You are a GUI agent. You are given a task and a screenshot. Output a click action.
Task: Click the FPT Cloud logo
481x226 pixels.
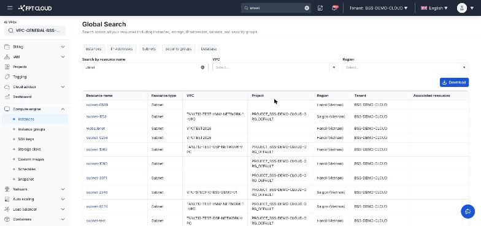point(35,8)
